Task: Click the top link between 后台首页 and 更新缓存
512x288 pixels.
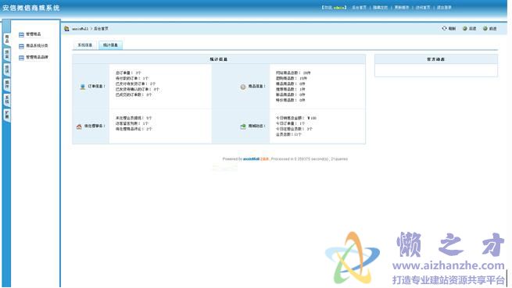Action: (x=381, y=8)
